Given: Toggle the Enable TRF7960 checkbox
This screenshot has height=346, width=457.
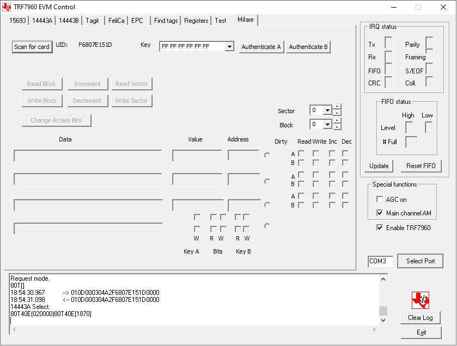Looking at the screenshot, I should 380,227.
